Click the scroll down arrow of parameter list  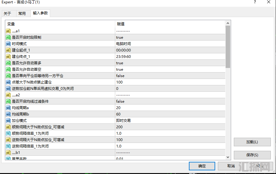(x=228, y=157)
